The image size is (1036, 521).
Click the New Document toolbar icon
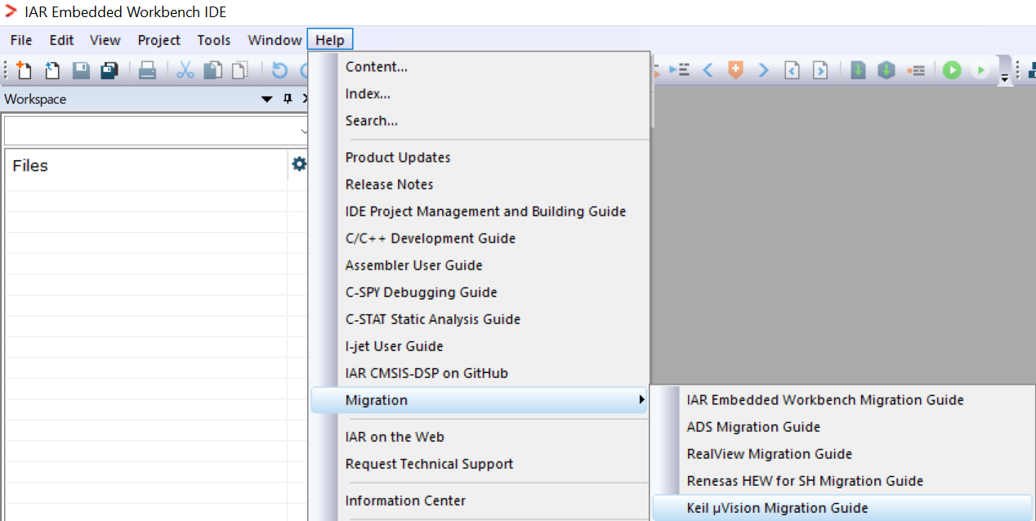(x=24, y=71)
